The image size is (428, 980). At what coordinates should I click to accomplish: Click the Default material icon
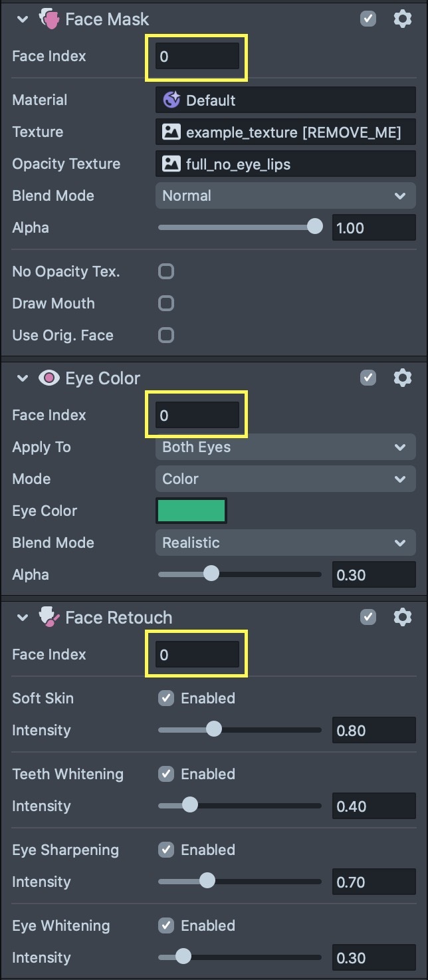pos(171,100)
